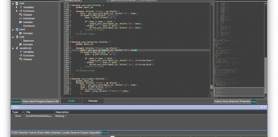
Task: Open the Locale tab
Action: point(65,133)
